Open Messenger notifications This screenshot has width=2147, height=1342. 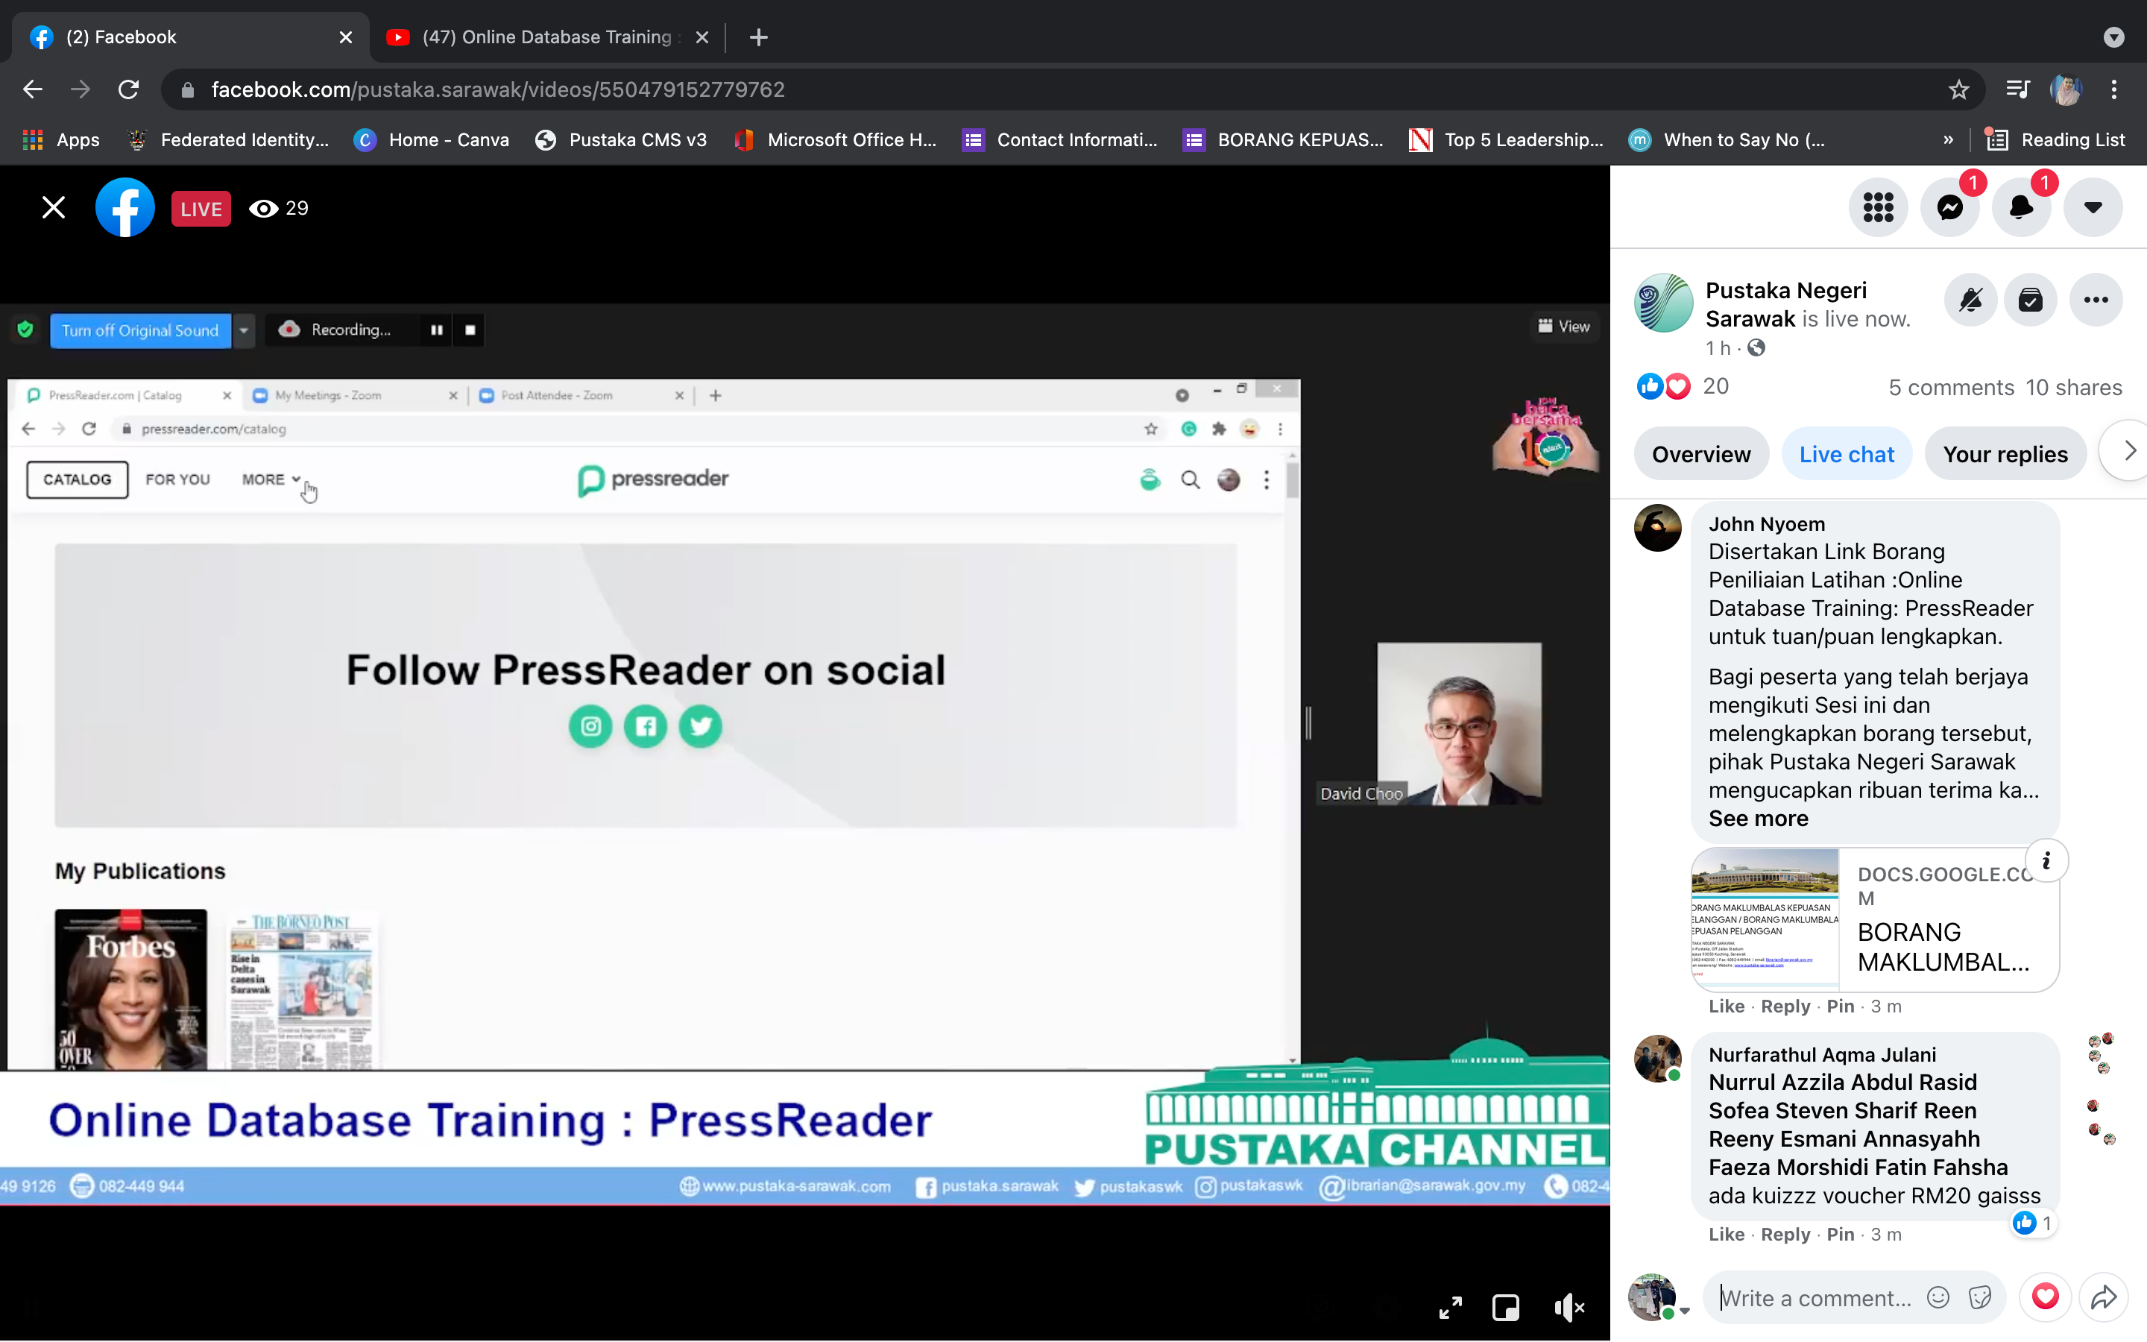[1950, 208]
